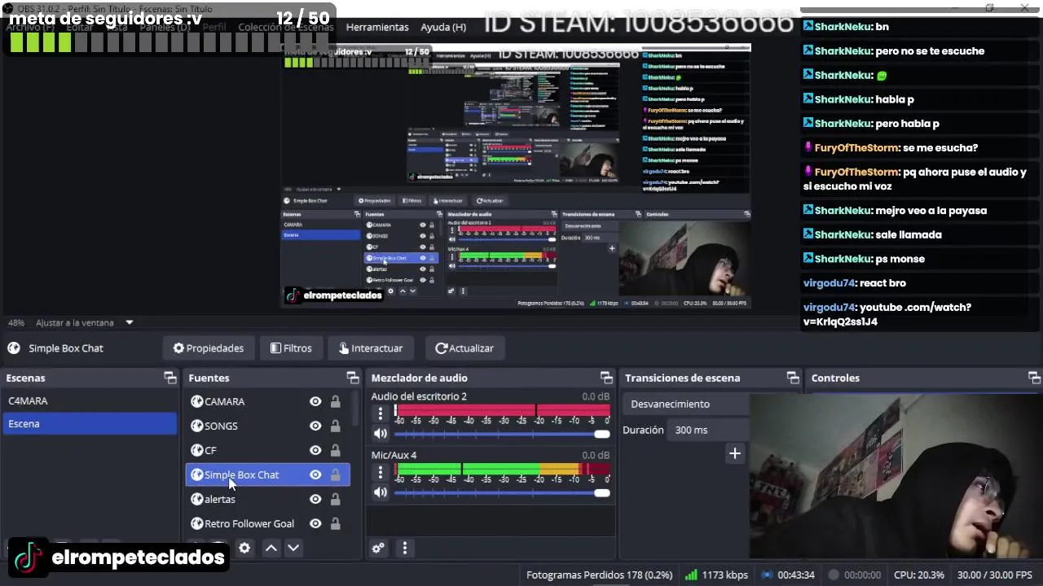Move selected source down arrow
Image resolution: width=1043 pixels, height=586 pixels.
tap(293, 548)
